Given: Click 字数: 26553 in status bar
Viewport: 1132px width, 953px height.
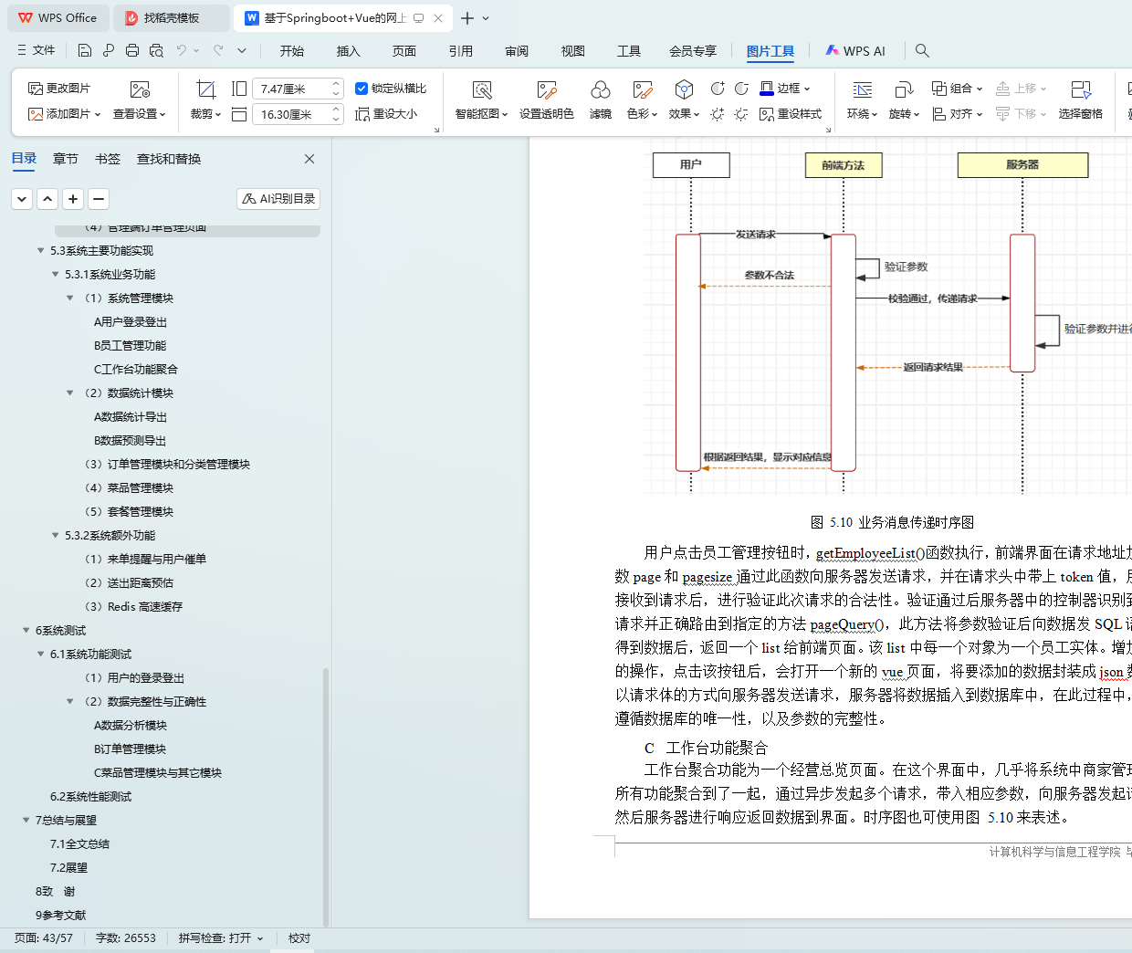Looking at the screenshot, I should tap(126, 938).
